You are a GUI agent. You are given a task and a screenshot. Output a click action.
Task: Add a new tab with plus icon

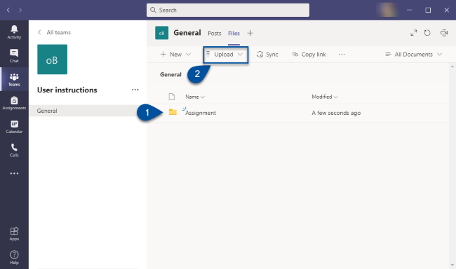(x=250, y=33)
